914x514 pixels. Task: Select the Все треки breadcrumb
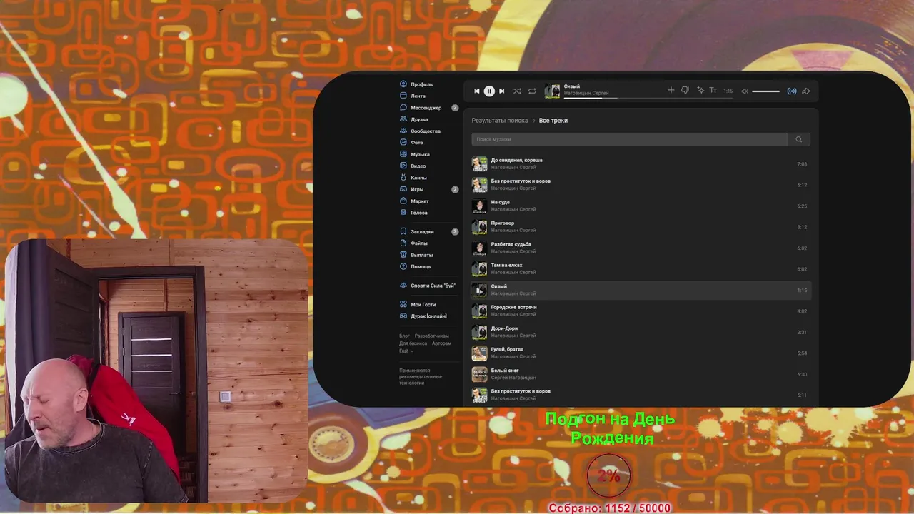coord(553,121)
